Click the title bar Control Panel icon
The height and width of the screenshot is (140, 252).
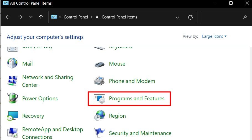tap(6, 3)
